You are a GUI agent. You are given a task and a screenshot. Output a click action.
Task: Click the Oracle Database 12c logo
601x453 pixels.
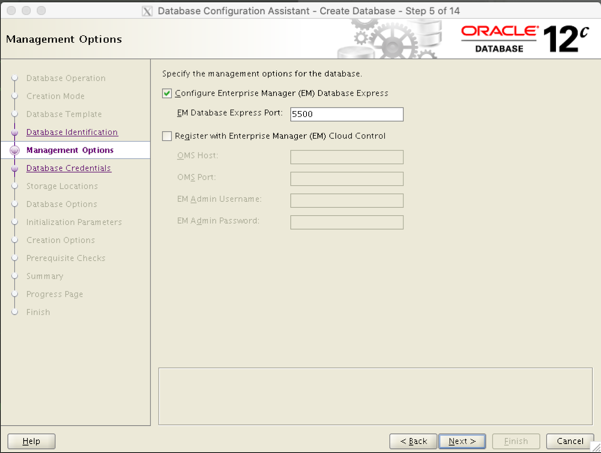525,39
